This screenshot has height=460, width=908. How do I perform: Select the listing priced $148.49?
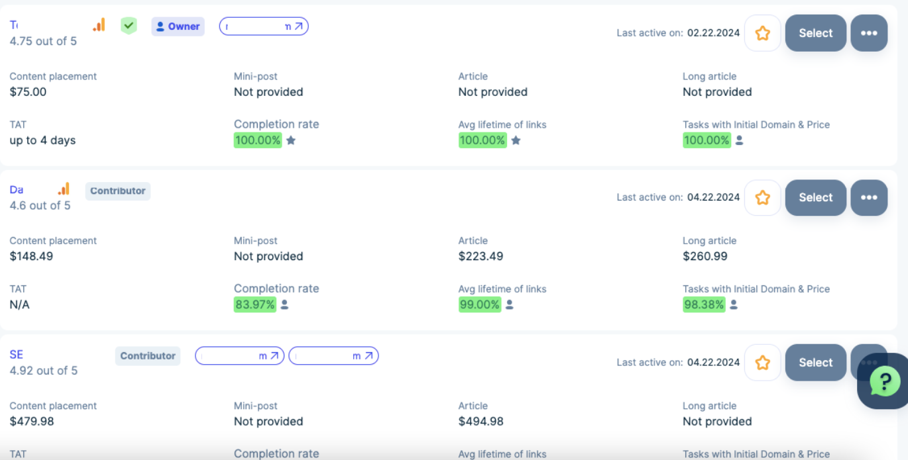815,197
